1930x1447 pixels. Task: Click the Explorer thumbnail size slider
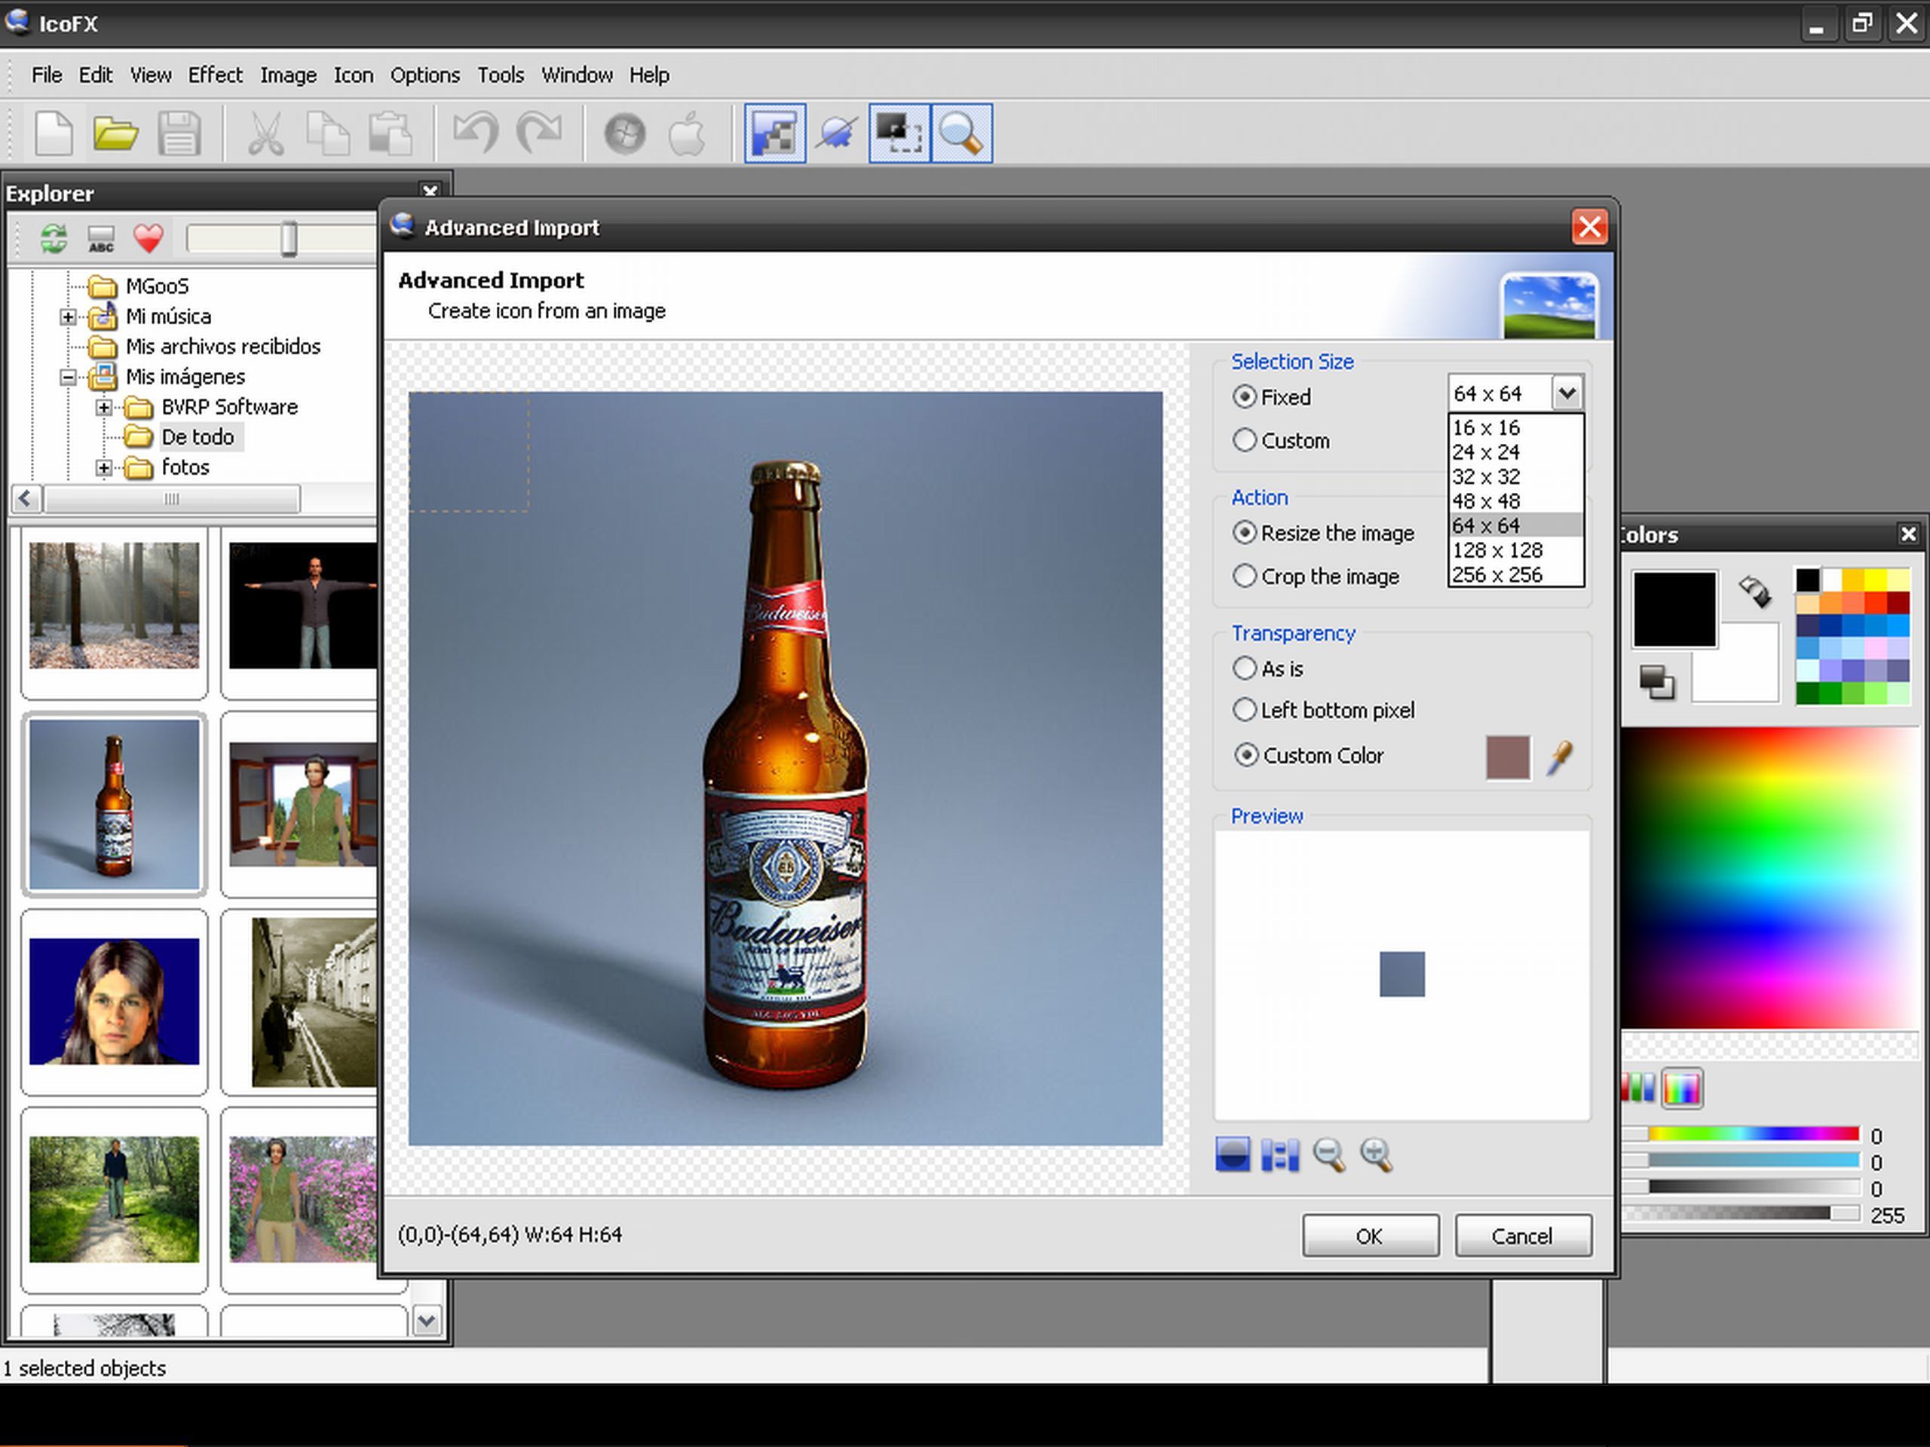click(288, 238)
